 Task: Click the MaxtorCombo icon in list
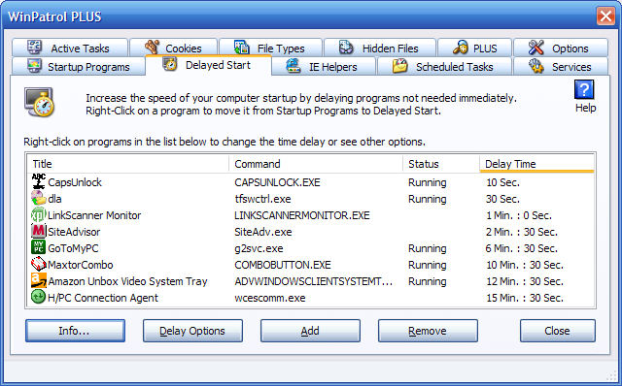tap(39, 264)
